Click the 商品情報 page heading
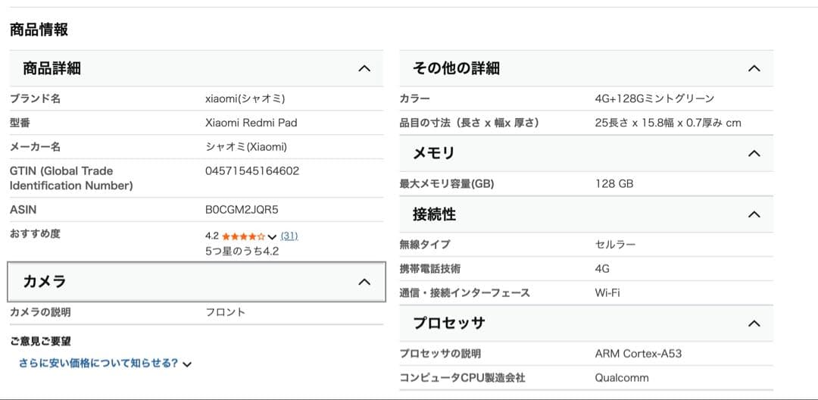 39,30
